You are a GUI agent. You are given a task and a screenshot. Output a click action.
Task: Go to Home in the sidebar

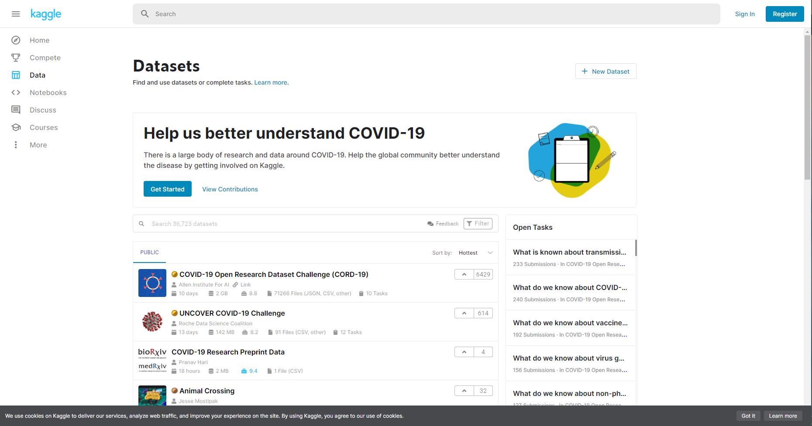(39, 40)
